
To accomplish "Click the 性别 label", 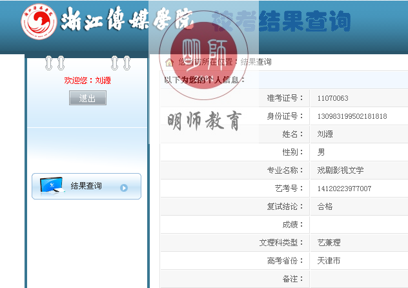I will (x=293, y=152).
